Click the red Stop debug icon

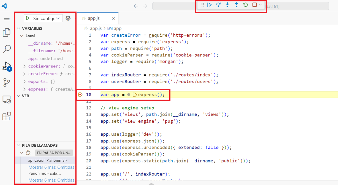(x=254, y=5)
